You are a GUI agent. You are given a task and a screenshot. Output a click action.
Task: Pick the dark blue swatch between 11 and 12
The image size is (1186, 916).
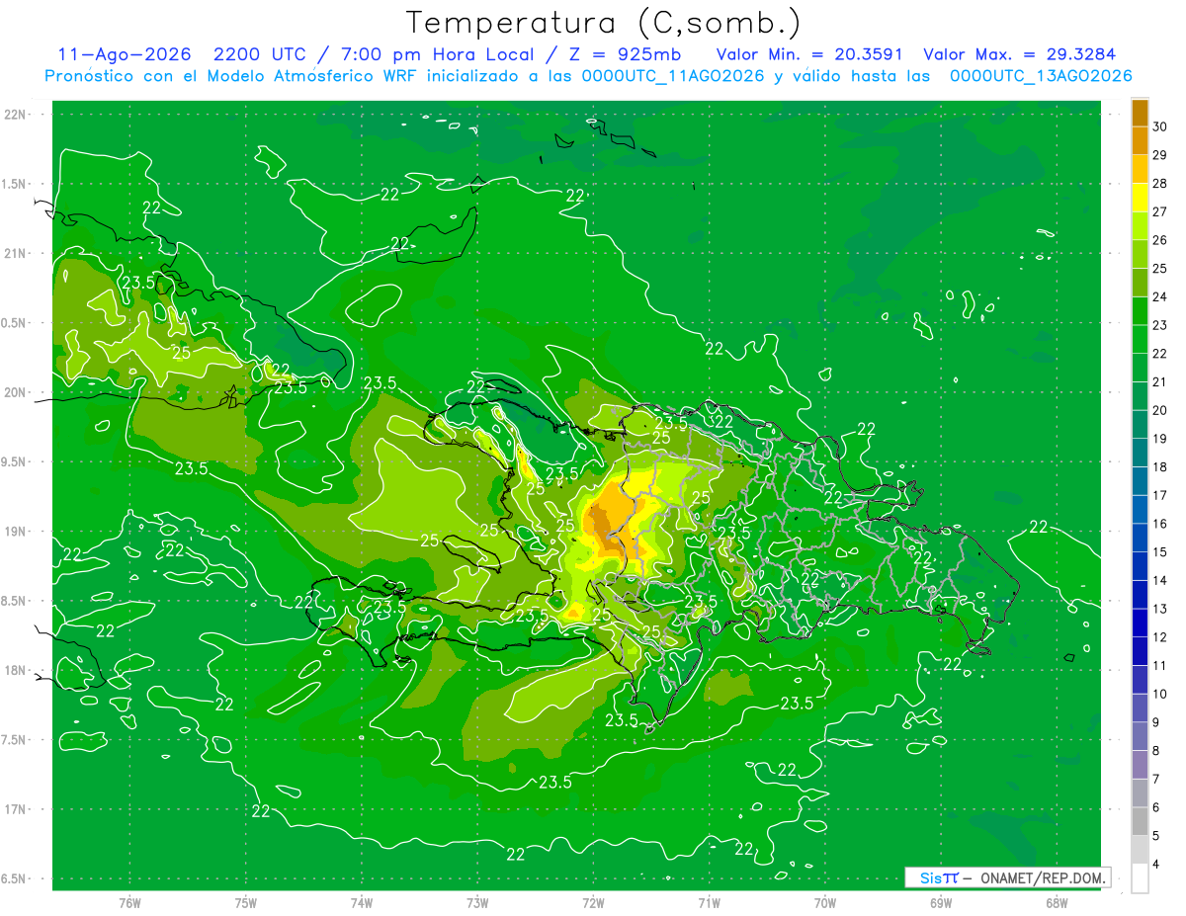point(1140,651)
